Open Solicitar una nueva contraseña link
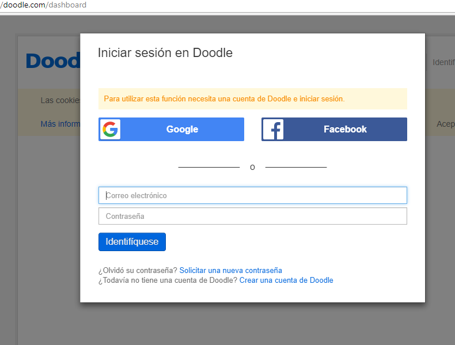The height and width of the screenshot is (345, 455). click(x=231, y=271)
